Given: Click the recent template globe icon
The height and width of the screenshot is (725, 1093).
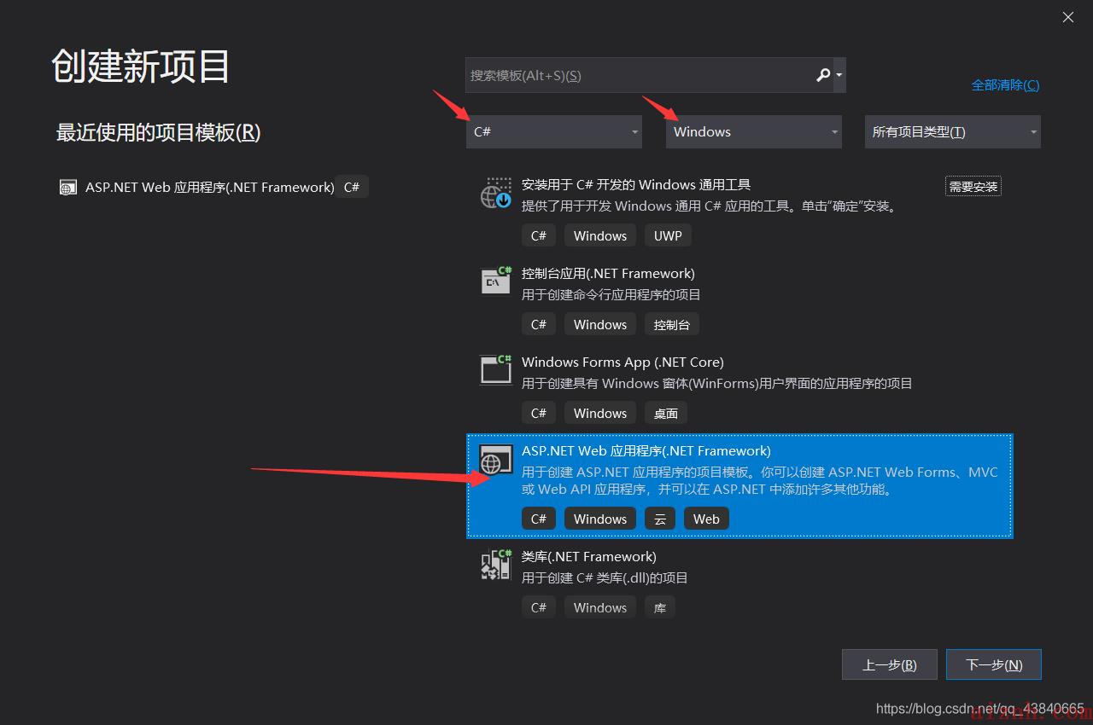Looking at the screenshot, I should [67, 188].
